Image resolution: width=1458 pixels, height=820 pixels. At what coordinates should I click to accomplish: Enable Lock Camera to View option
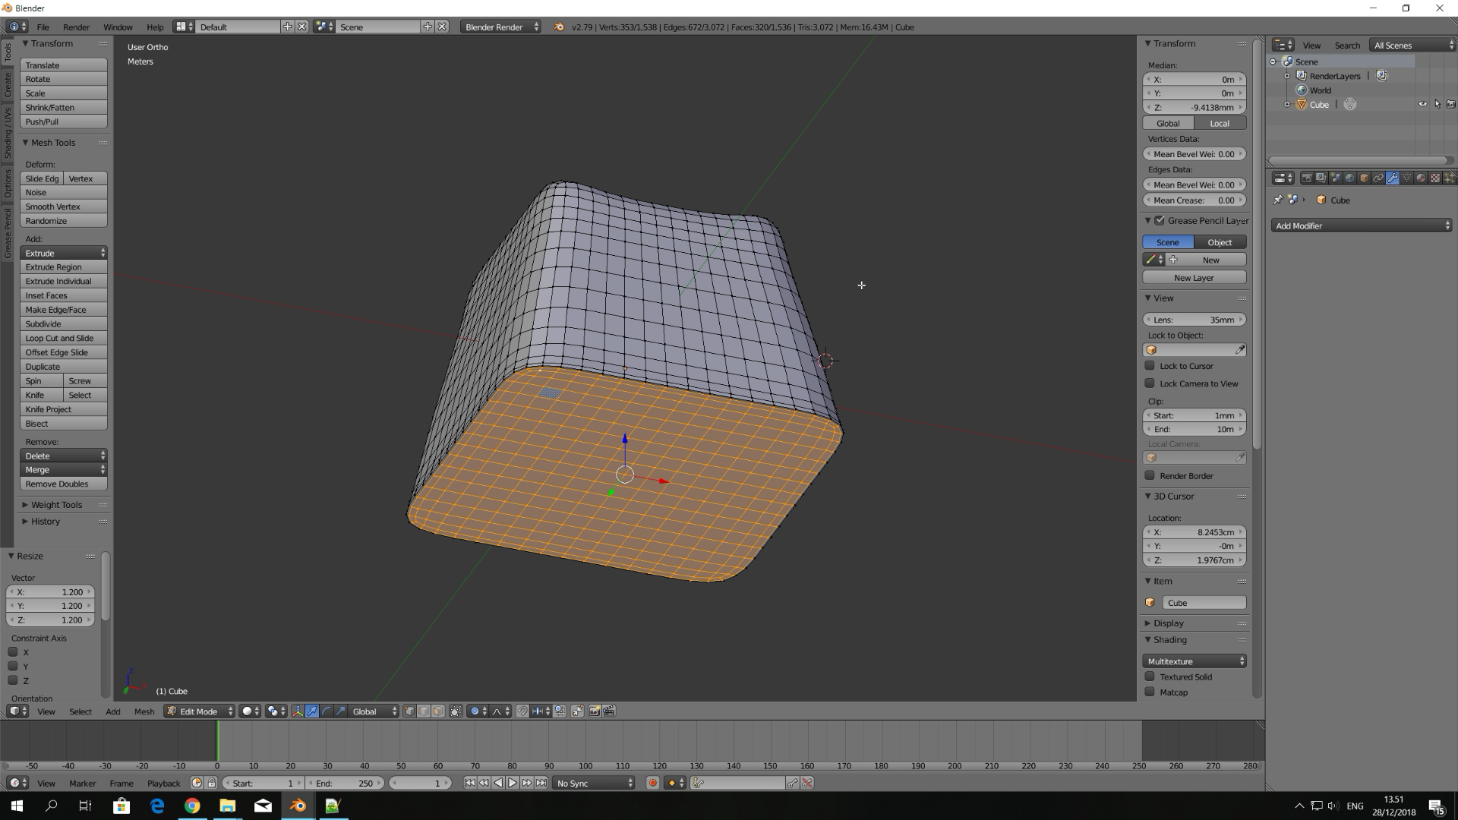coord(1150,383)
